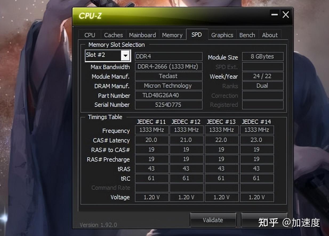
Task: Select part number TLD48G26A40
Action: point(168,95)
